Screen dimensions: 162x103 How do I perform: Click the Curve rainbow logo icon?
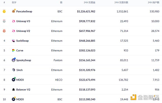(x=13, y=51)
